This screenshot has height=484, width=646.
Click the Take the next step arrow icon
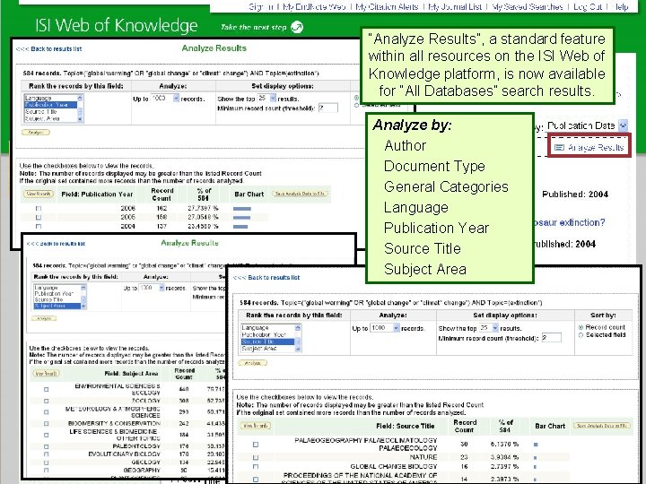pos(297,27)
